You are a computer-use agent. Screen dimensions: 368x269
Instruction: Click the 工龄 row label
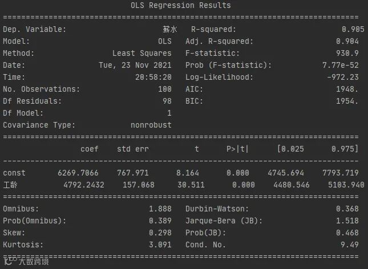pyautogui.click(x=10, y=185)
